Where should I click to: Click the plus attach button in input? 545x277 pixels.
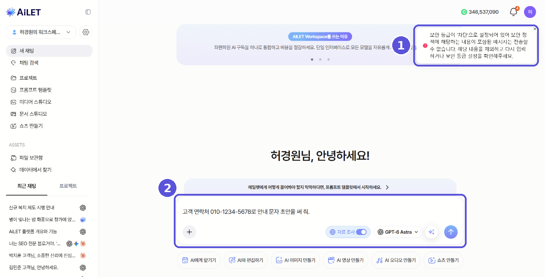[x=189, y=232]
